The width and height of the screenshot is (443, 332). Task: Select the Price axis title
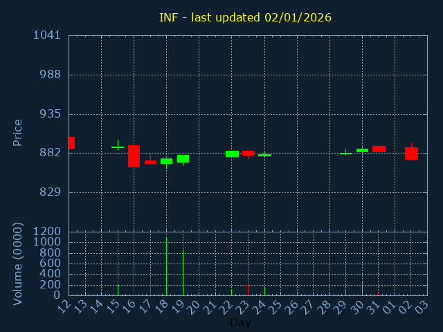coord(18,132)
